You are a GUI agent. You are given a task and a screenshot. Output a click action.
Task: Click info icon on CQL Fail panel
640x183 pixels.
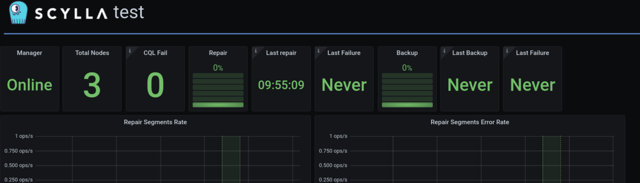tap(130, 51)
